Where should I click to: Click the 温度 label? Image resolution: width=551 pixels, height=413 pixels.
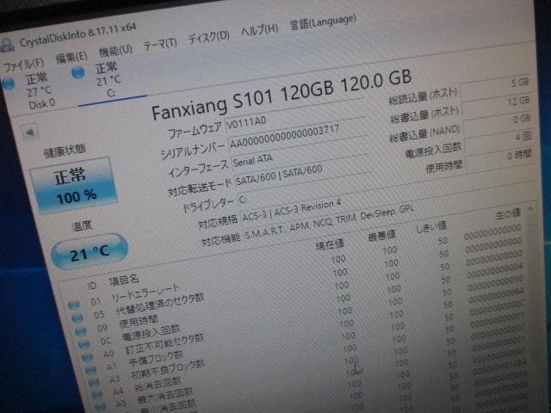(82, 225)
